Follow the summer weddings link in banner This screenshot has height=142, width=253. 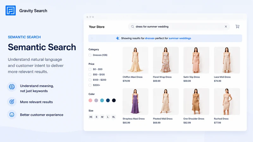click(180, 38)
